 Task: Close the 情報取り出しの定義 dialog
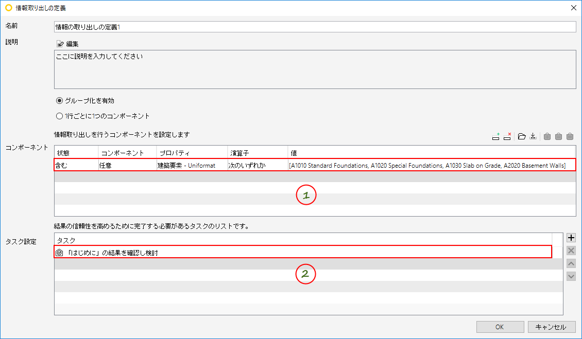573,7
